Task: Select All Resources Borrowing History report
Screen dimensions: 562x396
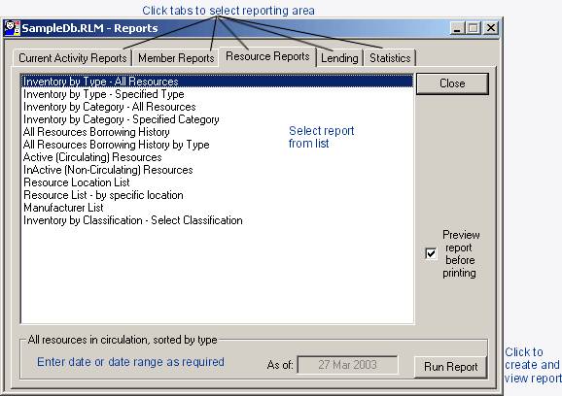Action: click(217, 132)
